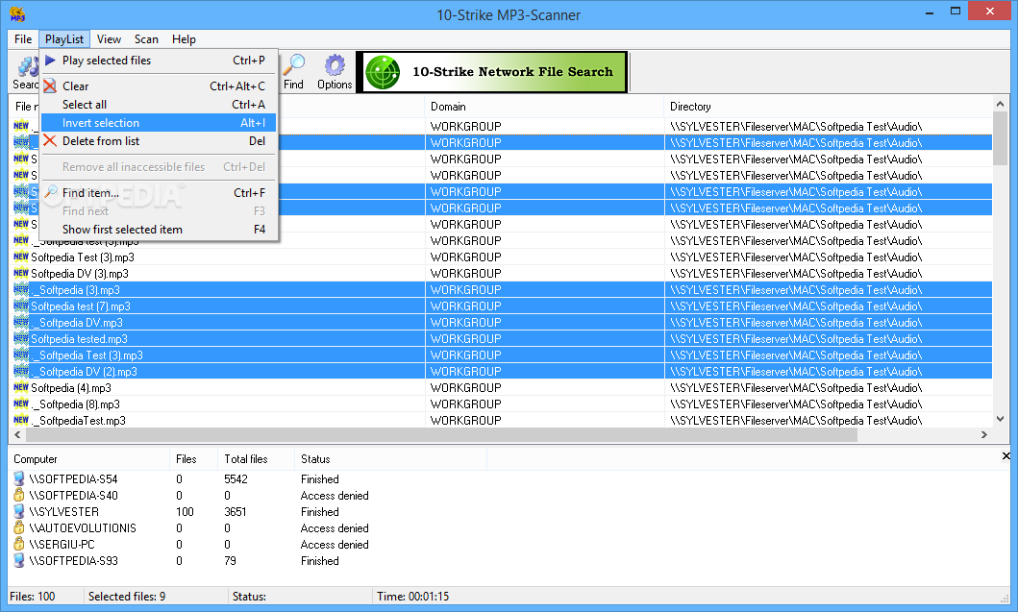
Task: Click the file list vertical scrollbar up arrow
Action: [x=1000, y=104]
